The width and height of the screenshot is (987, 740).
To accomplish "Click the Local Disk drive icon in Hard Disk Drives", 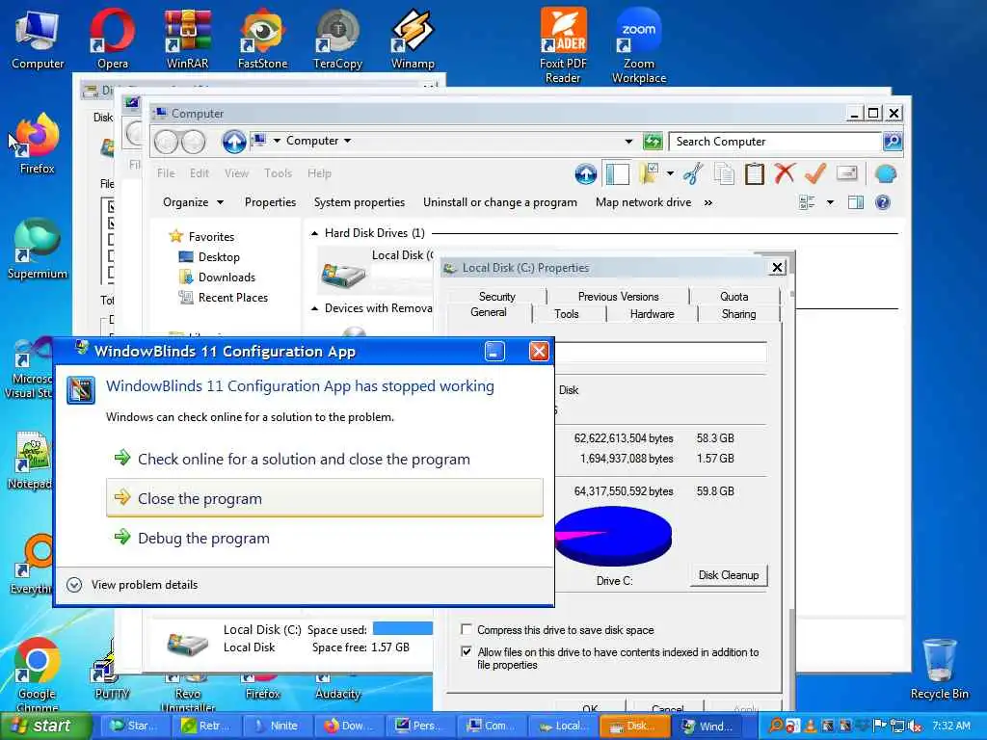I will click(x=343, y=275).
